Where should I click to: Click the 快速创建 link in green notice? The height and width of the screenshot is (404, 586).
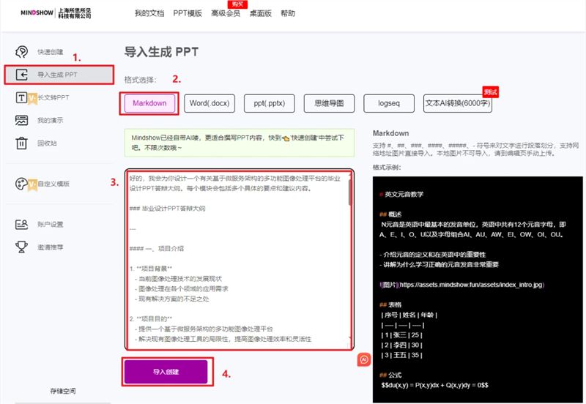click(304, 138)
